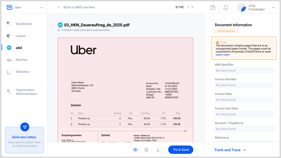Click the eBill badge beside the filename
281x158 pixels.
pyautogui.click(x=60, y=25)
